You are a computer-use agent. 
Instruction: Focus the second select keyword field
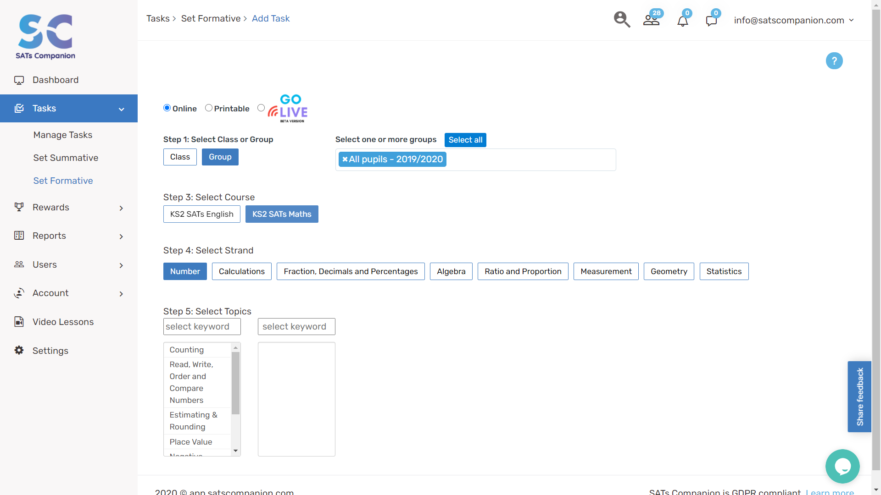point(296,326)
